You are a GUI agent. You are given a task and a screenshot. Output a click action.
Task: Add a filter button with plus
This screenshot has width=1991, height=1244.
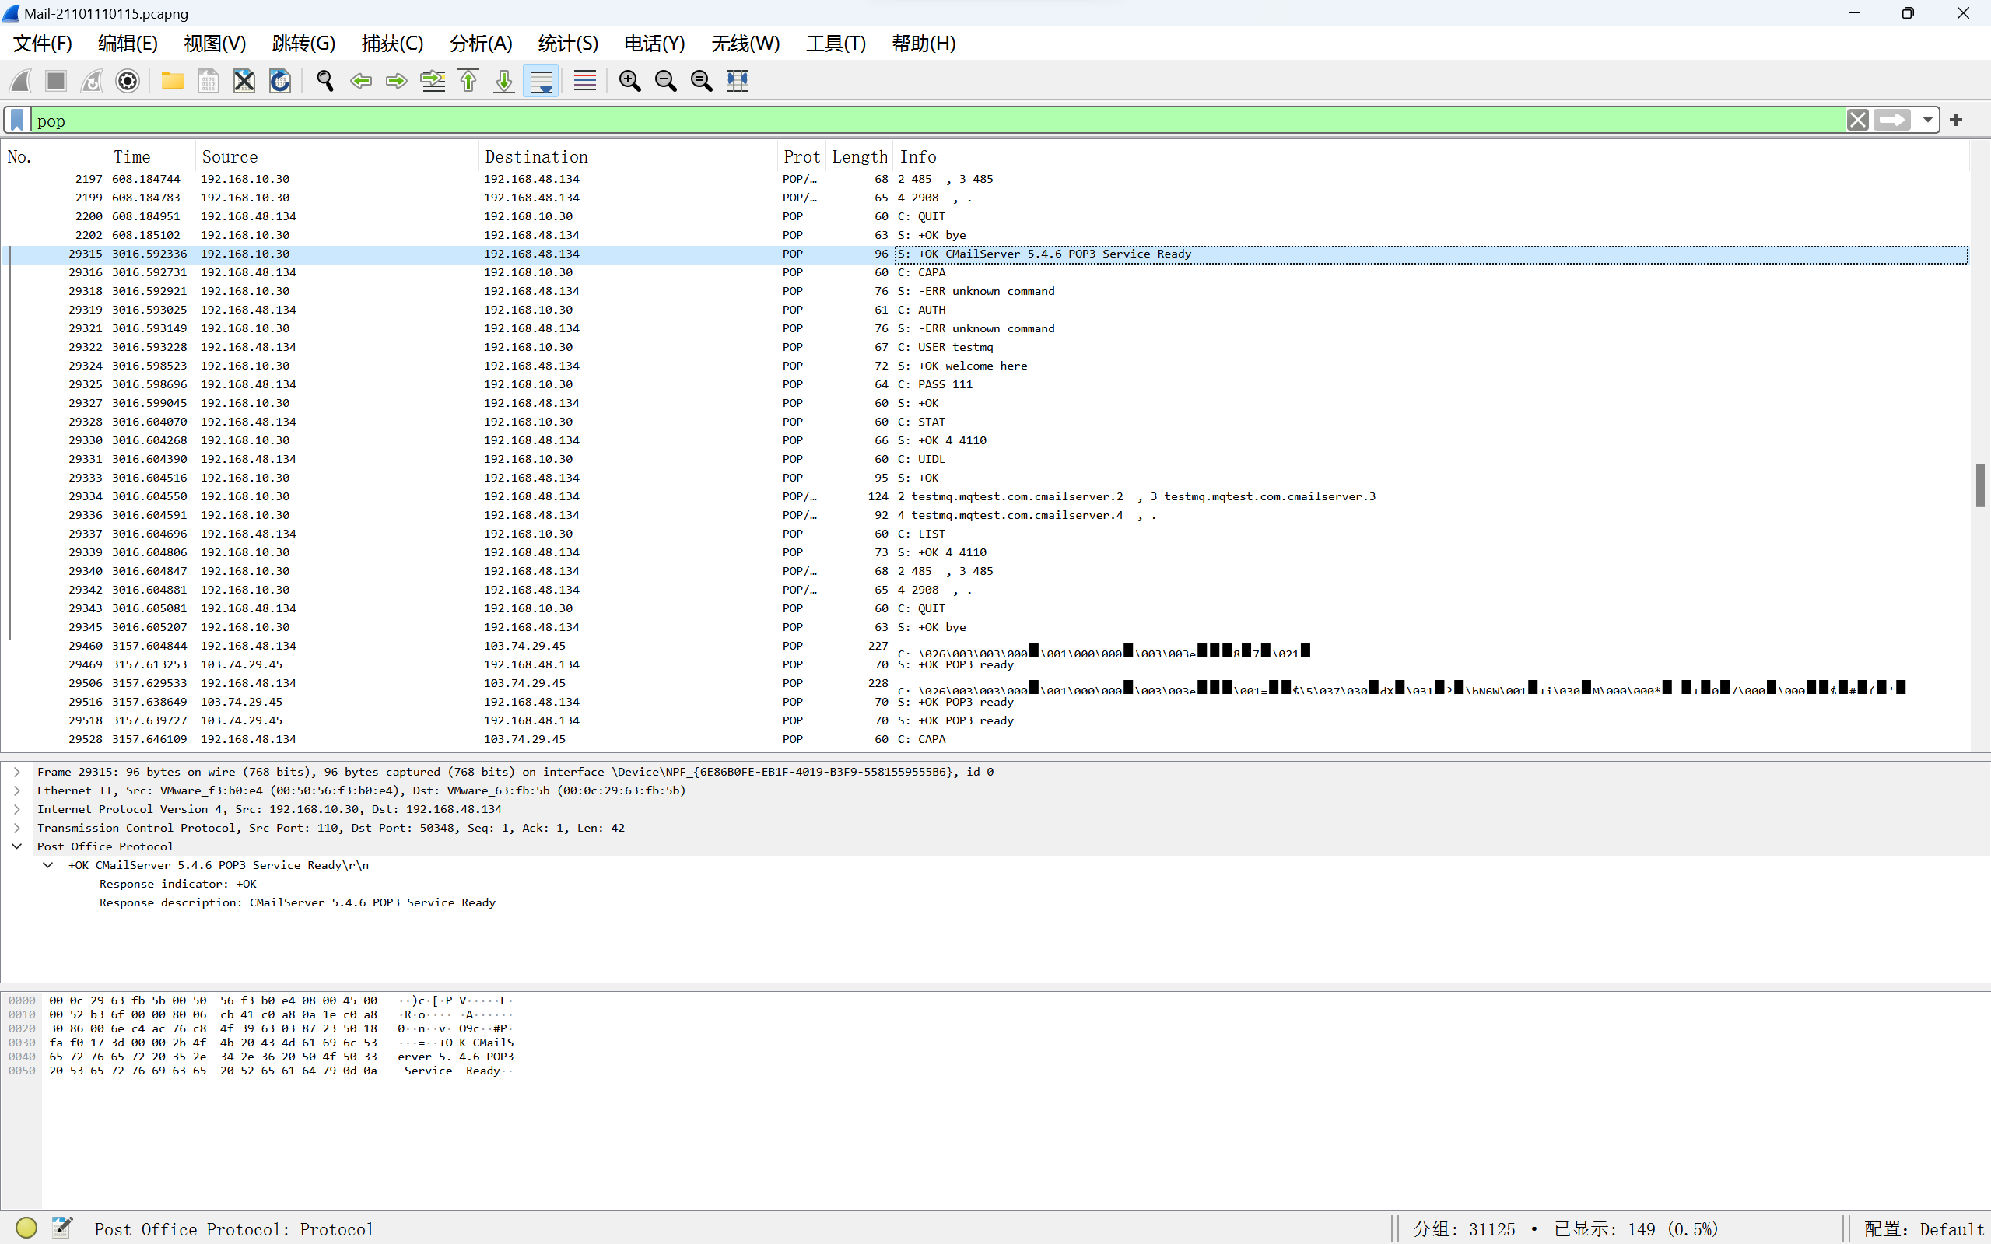pyautogui.click(x=1957, y=120)
